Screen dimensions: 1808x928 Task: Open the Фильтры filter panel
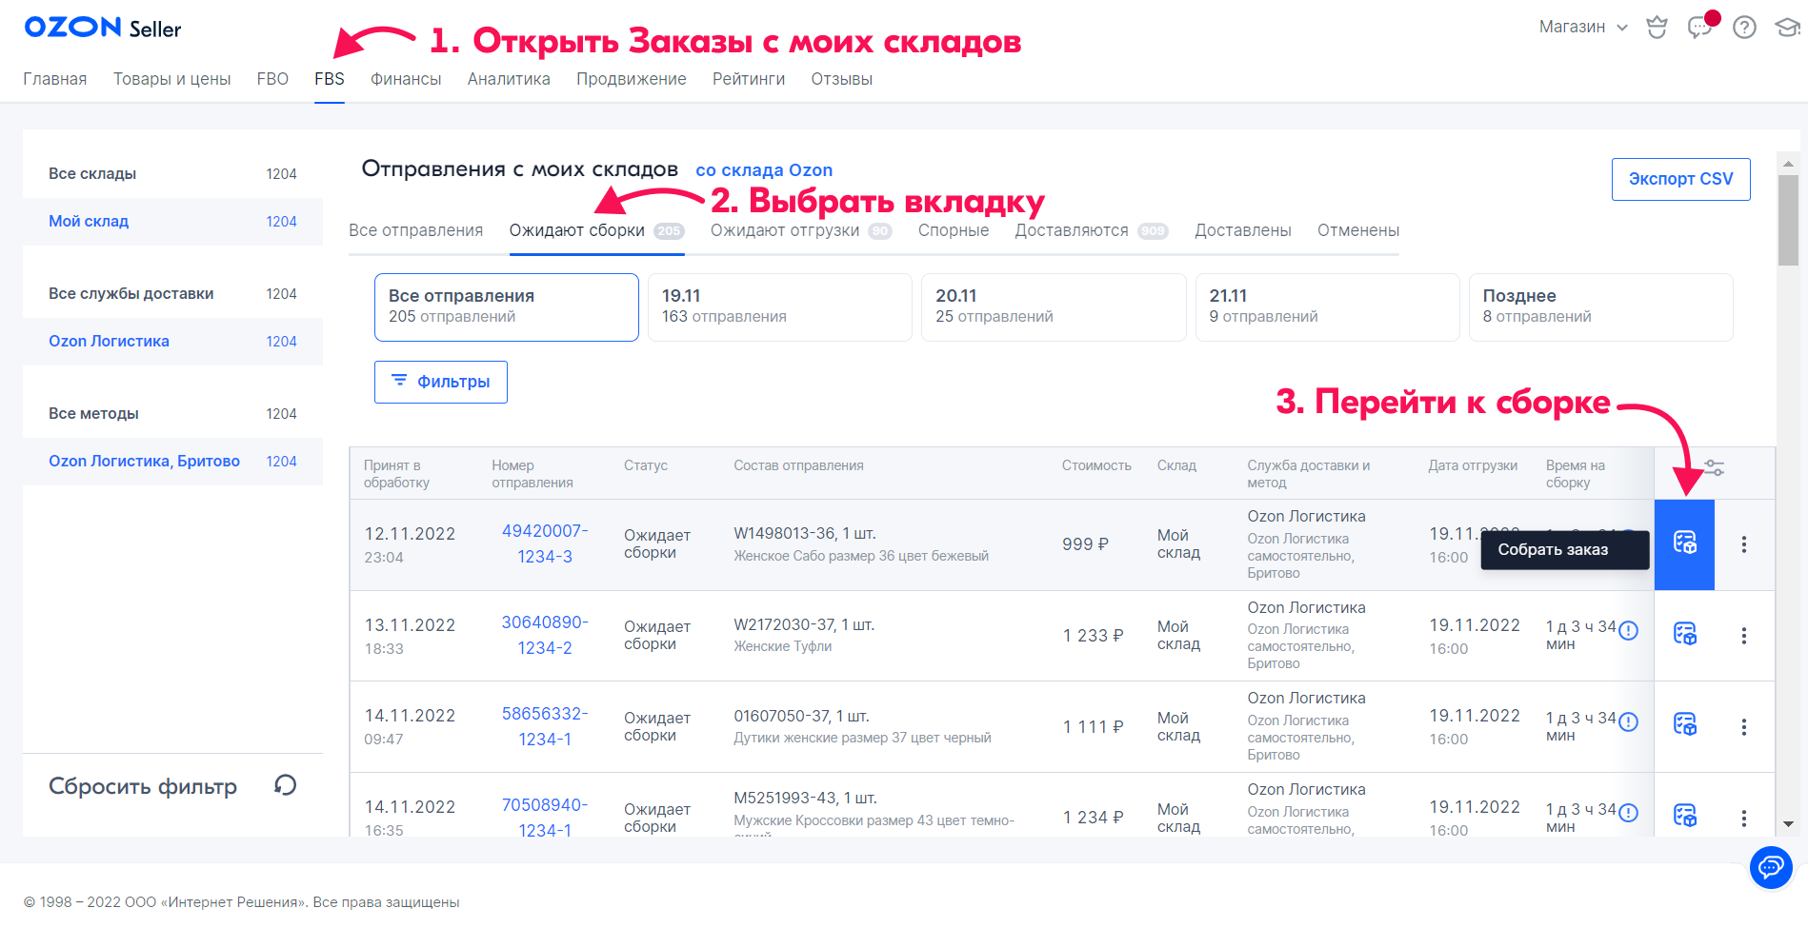pyautogui.click(x=440, y=382)
